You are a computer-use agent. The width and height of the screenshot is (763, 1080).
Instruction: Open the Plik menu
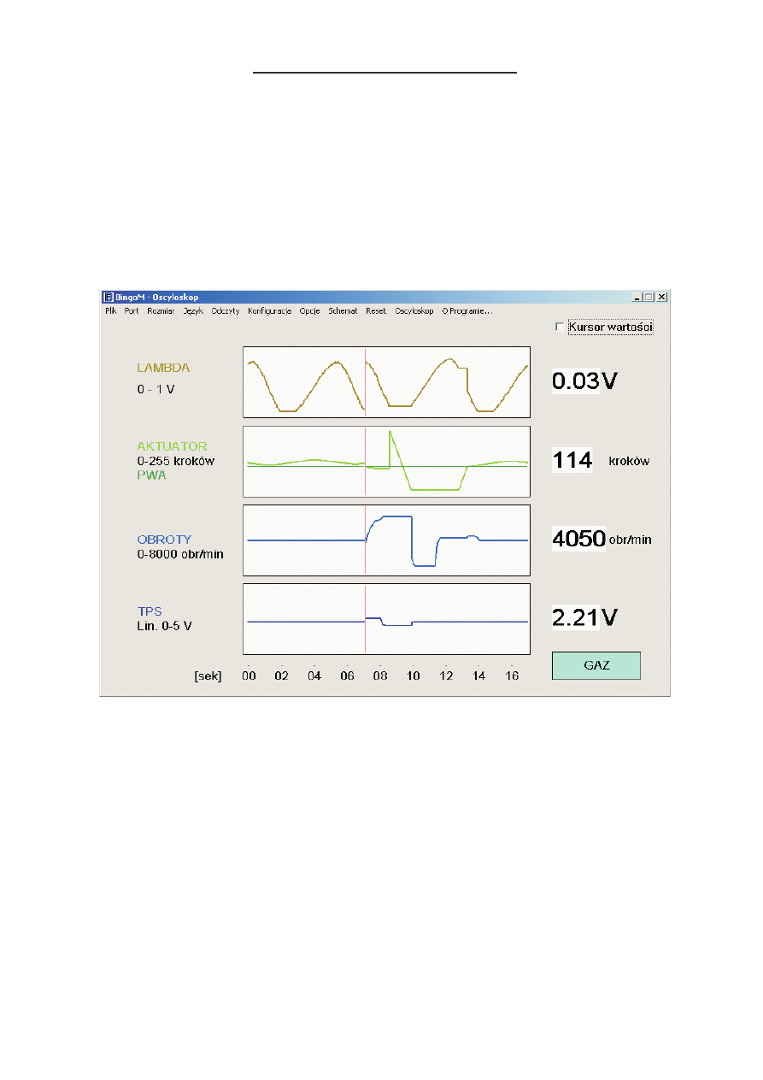[110, 311]
